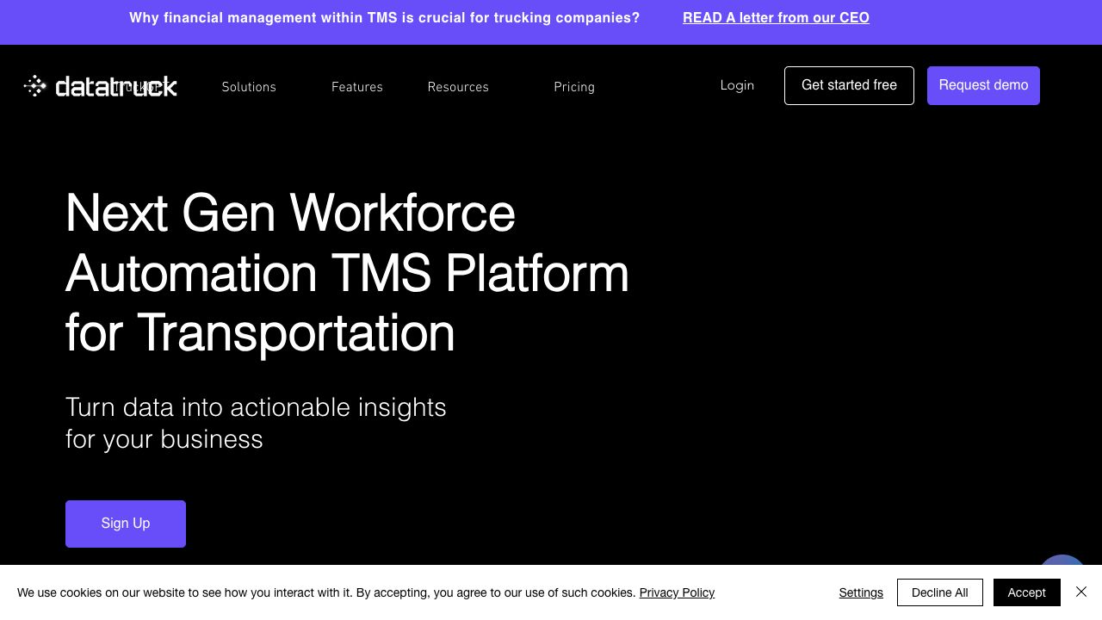Click the Request demo button

[x=983, y=85]
